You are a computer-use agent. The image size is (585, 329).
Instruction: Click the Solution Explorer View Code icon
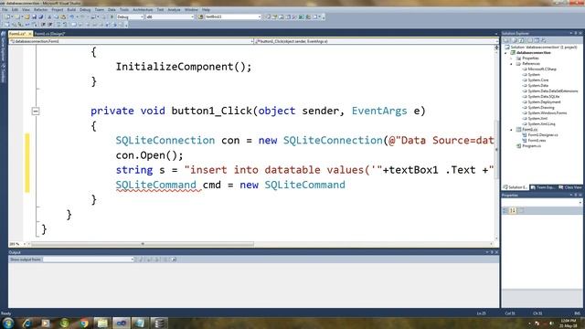point(530,40)
